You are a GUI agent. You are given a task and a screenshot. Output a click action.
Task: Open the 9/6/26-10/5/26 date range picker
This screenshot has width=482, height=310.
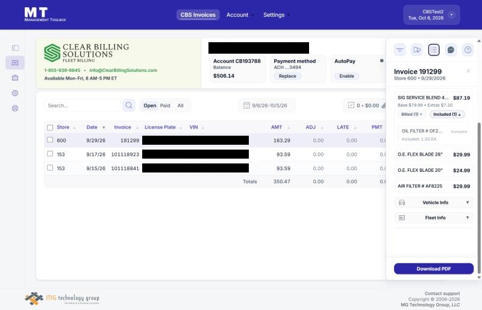coord(267,106)
